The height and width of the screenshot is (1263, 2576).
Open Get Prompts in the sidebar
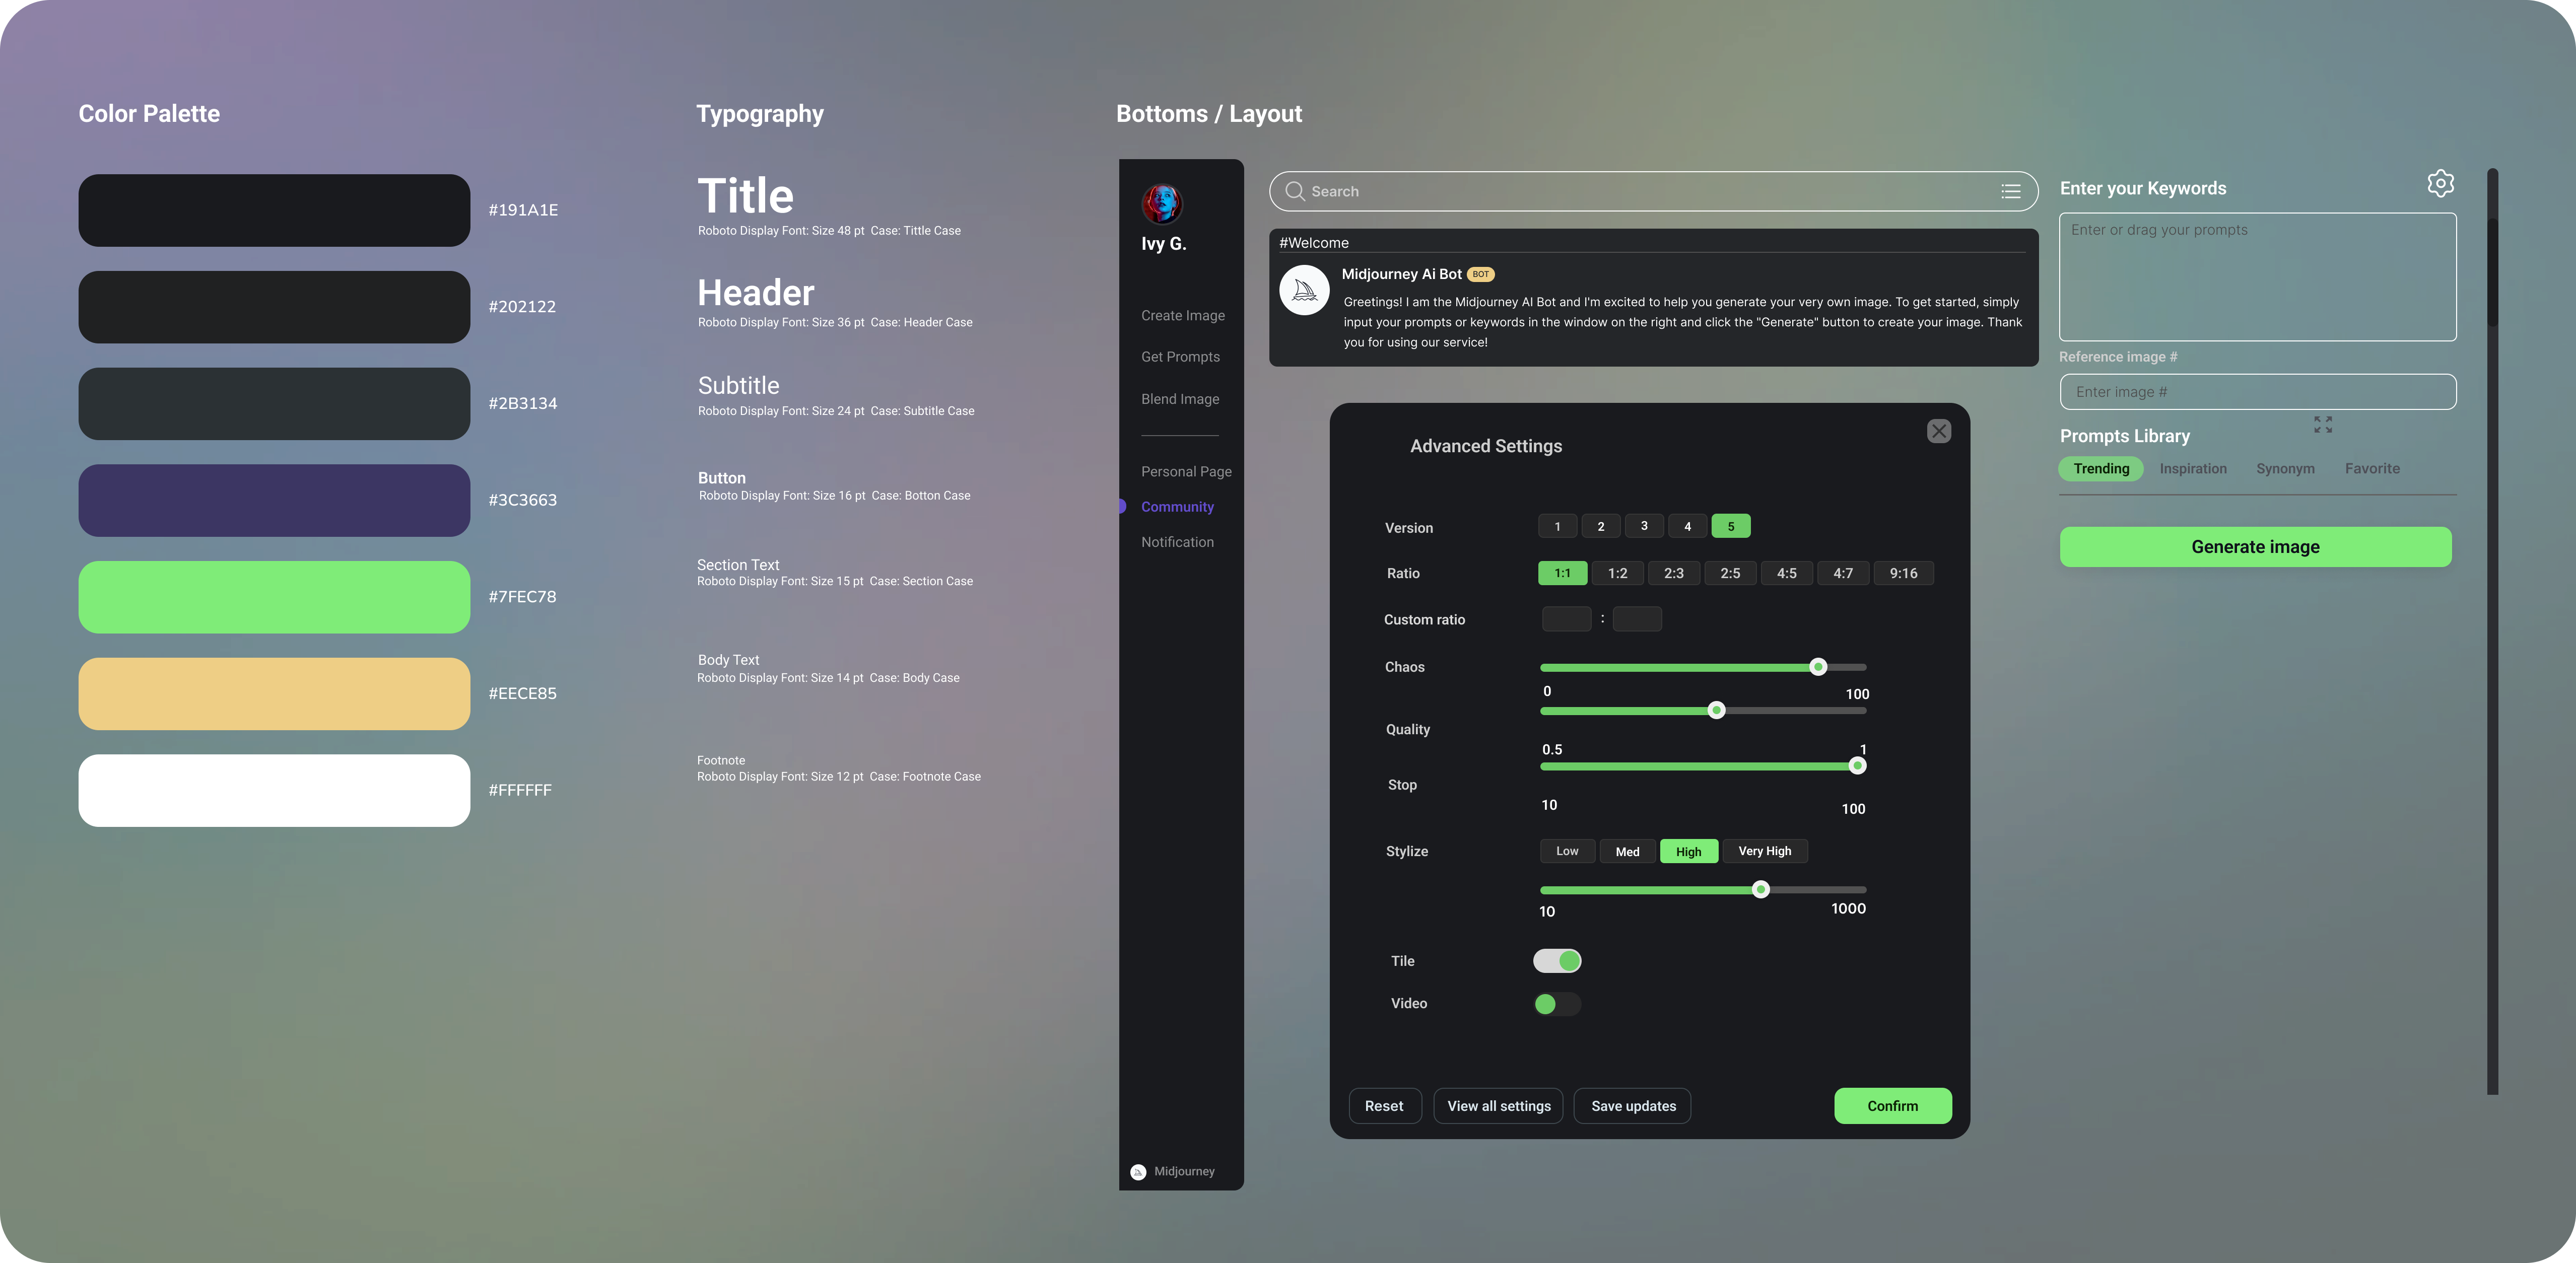point(1180,357)
